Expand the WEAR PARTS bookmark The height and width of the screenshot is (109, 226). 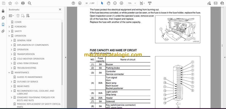tap(12, 86)
